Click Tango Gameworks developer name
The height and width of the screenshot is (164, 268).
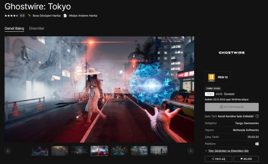(x=247, y=123)
